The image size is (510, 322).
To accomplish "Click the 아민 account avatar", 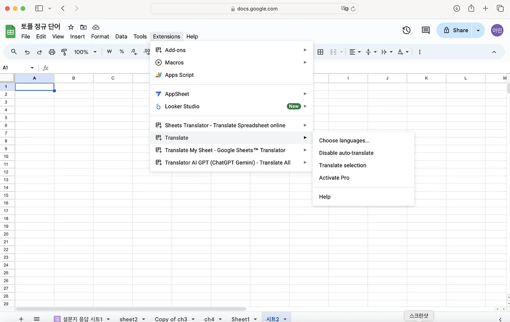I will (x=497, y=30).
